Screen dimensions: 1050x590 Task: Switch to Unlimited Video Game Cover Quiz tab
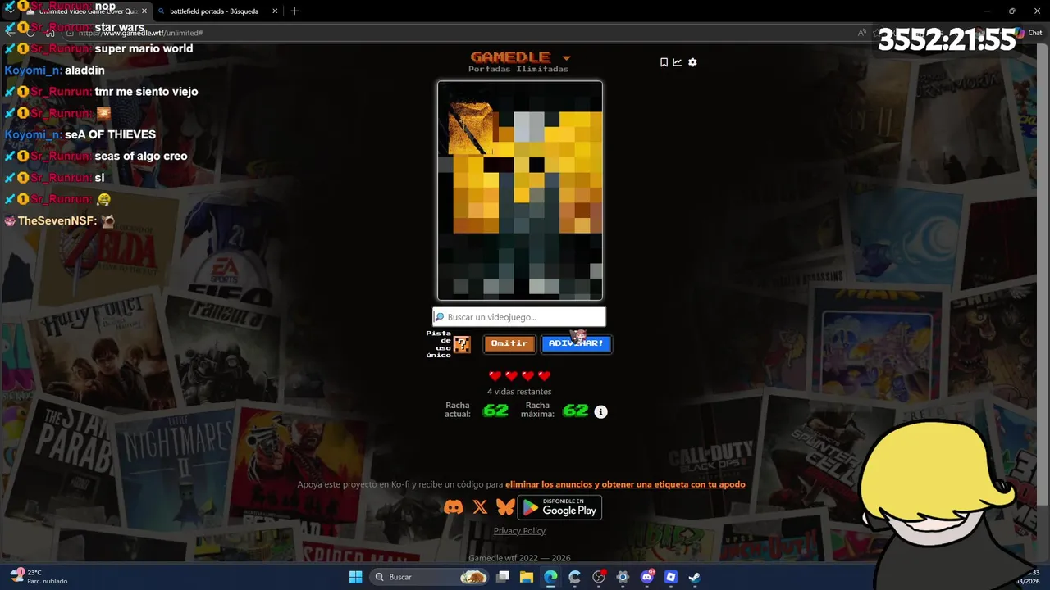(x=86, y=11)
